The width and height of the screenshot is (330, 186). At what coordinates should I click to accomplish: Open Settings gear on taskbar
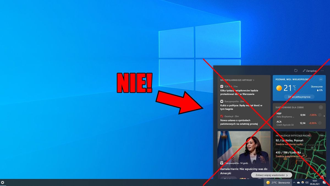(3, 182)
